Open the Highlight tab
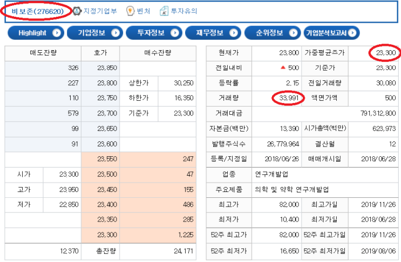 tap(36, 33)
